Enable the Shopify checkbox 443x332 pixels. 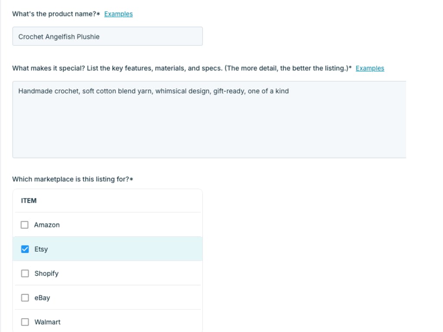(25, 273)
